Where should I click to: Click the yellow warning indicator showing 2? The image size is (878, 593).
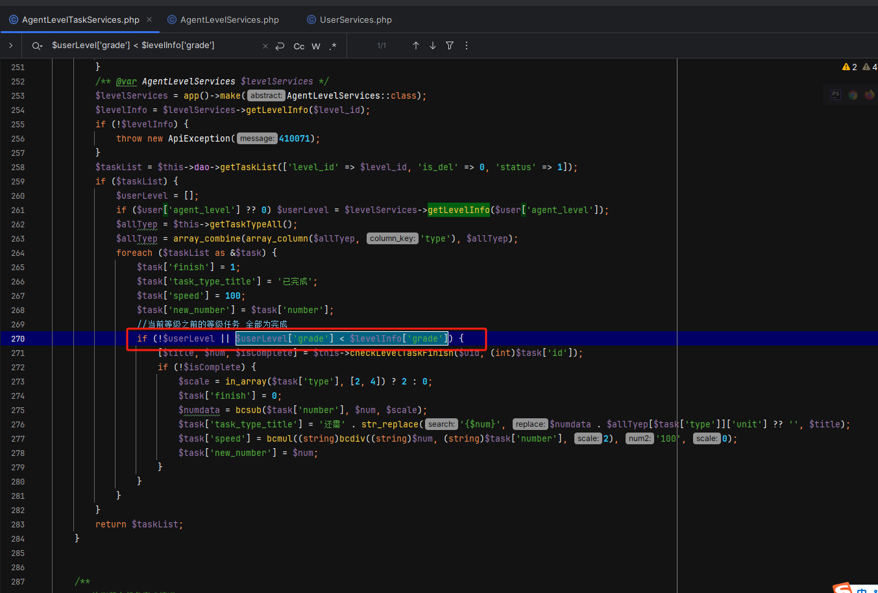849,67
